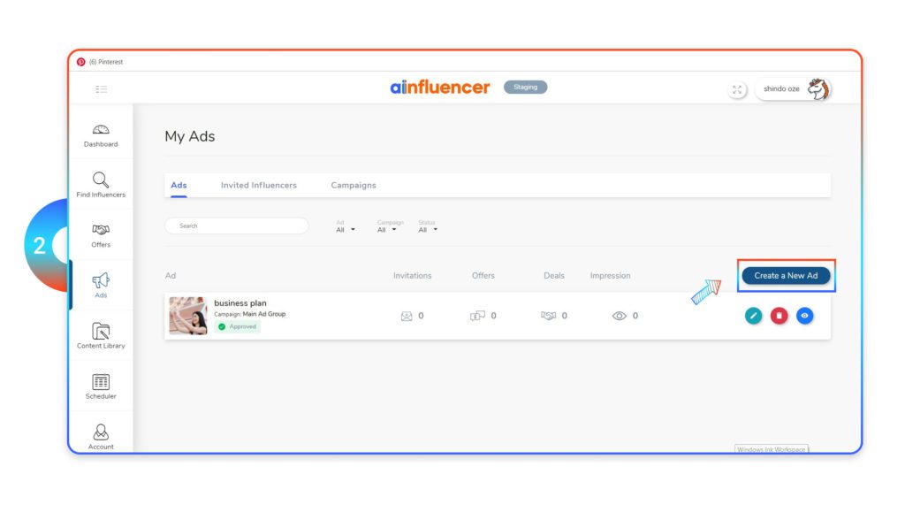Click the deals handshake icon
The width and height of the screenshot is (905, 505).
[x=548, y=316]
